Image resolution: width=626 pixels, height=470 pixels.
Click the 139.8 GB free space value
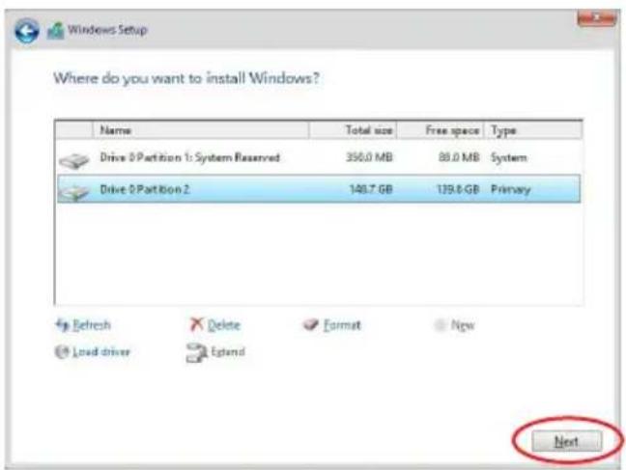(458, 189)
